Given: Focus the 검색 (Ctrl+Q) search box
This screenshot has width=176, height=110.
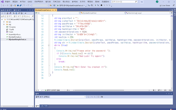Looking at the screenshot, I should coord(124,2).
